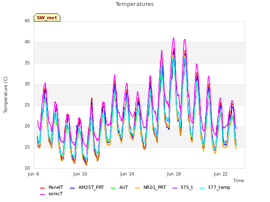Click the 10 y-axis tick label

(x=27, y=168)
